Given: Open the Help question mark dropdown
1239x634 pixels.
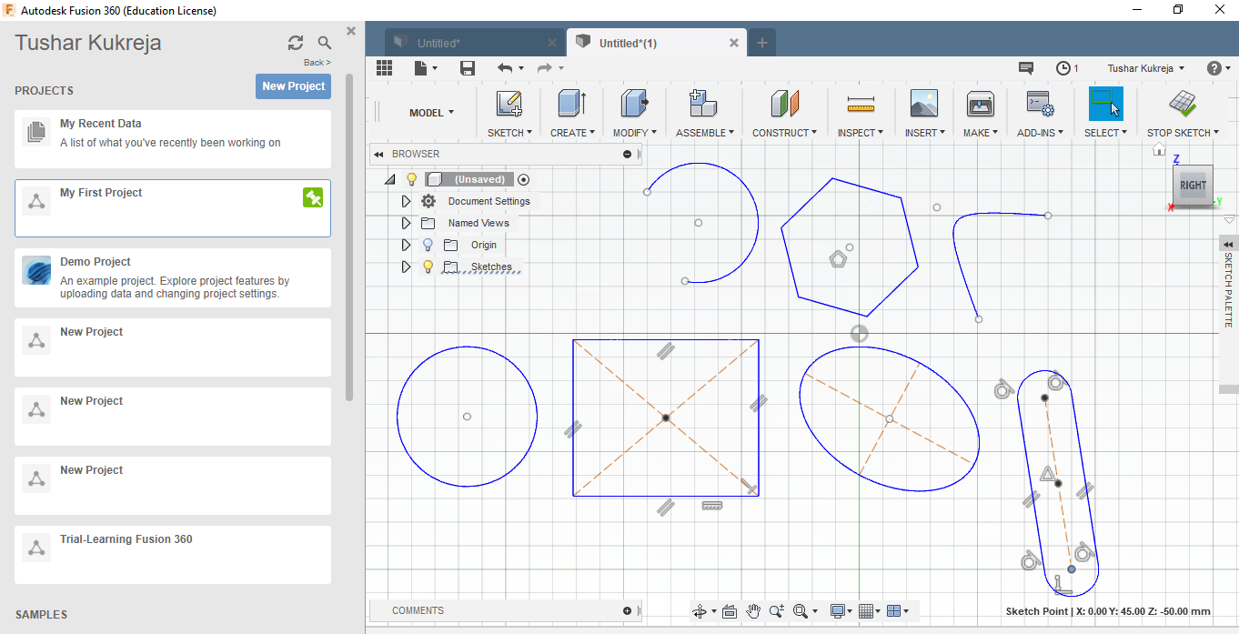Looking at the screenshot, I should coord(1218,68).
